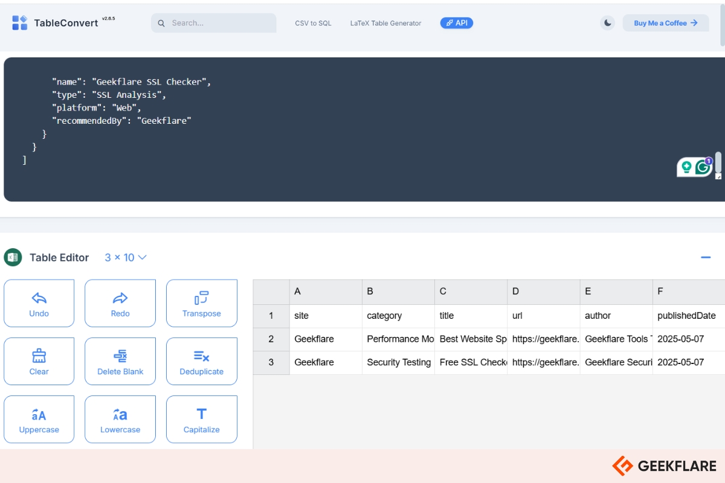Click the JSON line "type": "SSL Analysis"
This screenshot has height=483, width=725.
[109, 95]
